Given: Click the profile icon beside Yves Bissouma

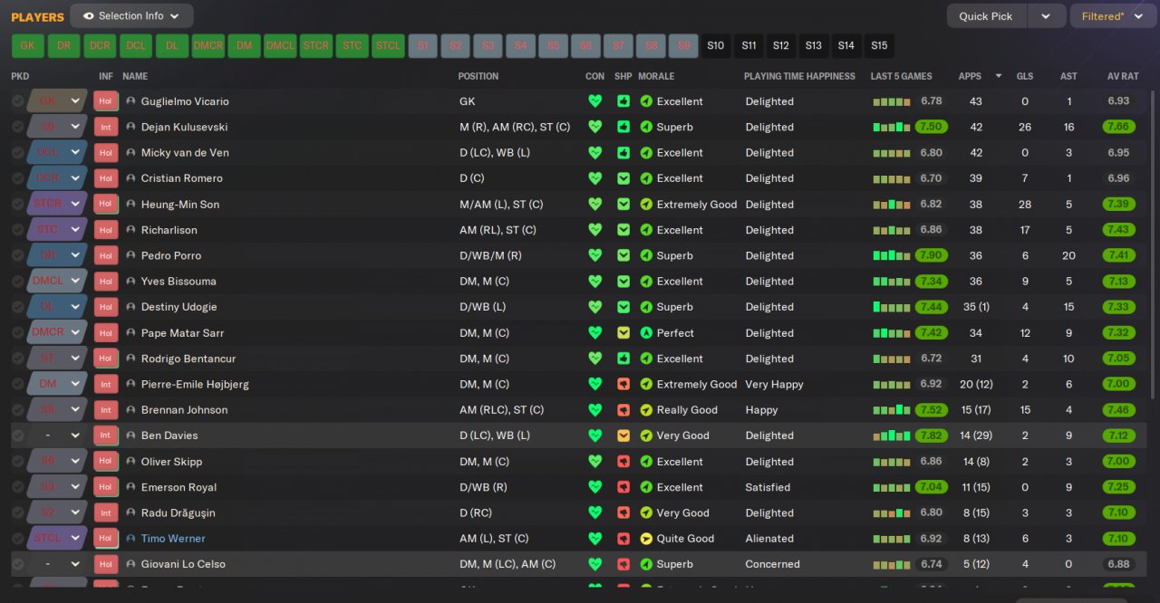Looking at the screenshot, I should tap(130, 282).
